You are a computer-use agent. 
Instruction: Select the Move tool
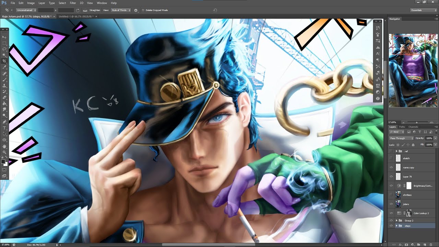coord(4,37)
